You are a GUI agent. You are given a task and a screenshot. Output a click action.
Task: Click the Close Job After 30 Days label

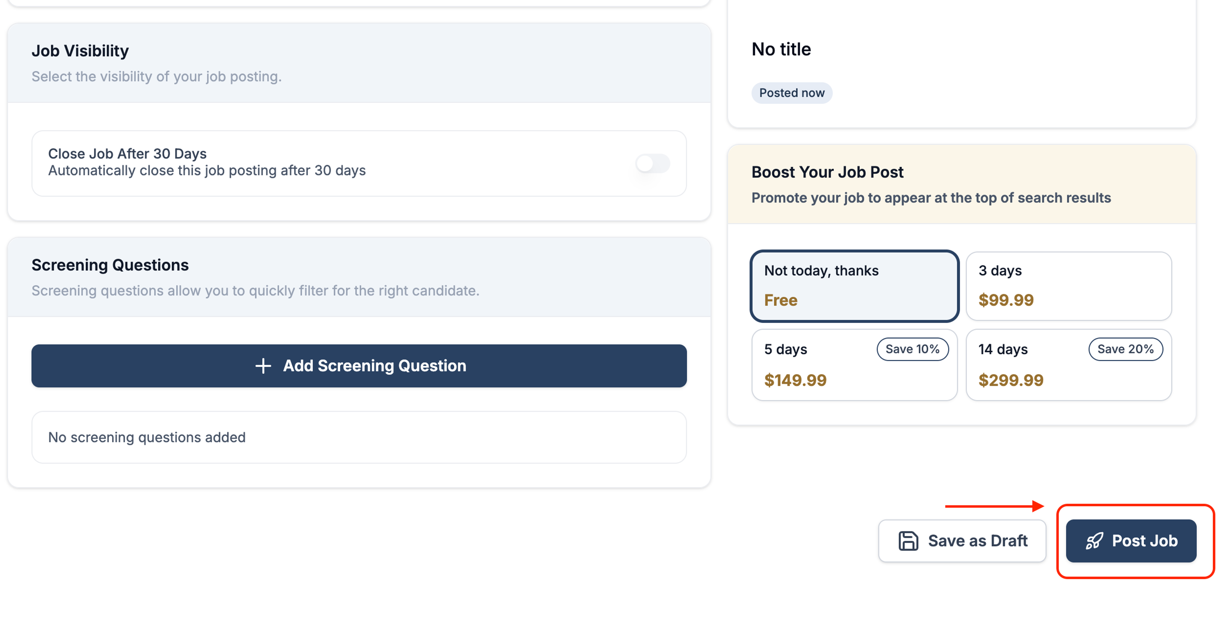tap(127, 154)
